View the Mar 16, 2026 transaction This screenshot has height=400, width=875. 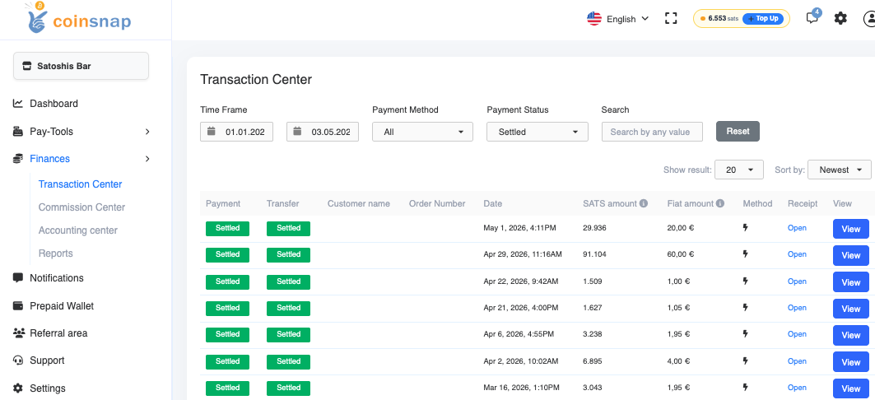(851, 388)
